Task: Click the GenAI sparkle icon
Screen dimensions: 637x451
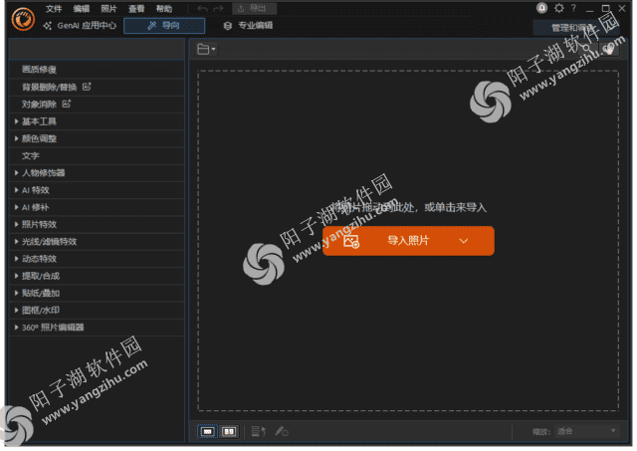Action: click(x=48, y=26)
